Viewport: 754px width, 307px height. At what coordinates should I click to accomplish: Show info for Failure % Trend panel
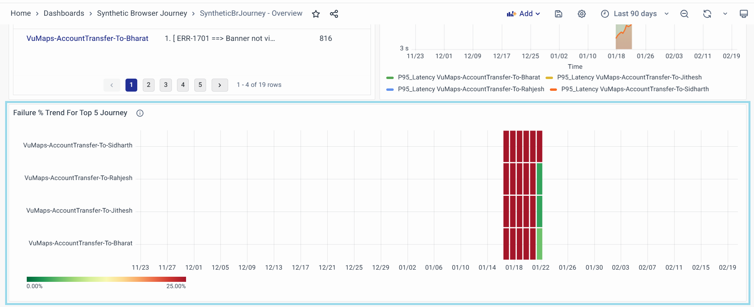click(x=140, y=113)
